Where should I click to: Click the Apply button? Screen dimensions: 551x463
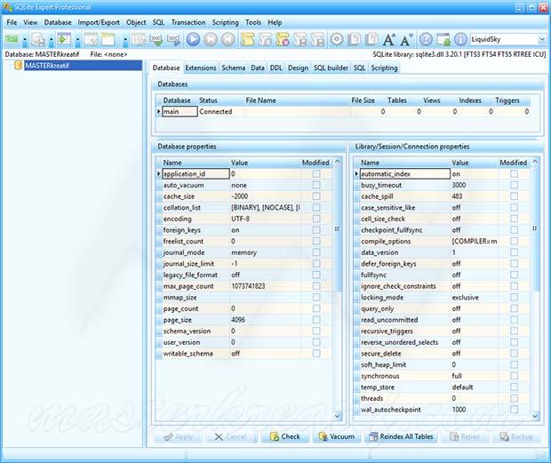pos(179,436)
